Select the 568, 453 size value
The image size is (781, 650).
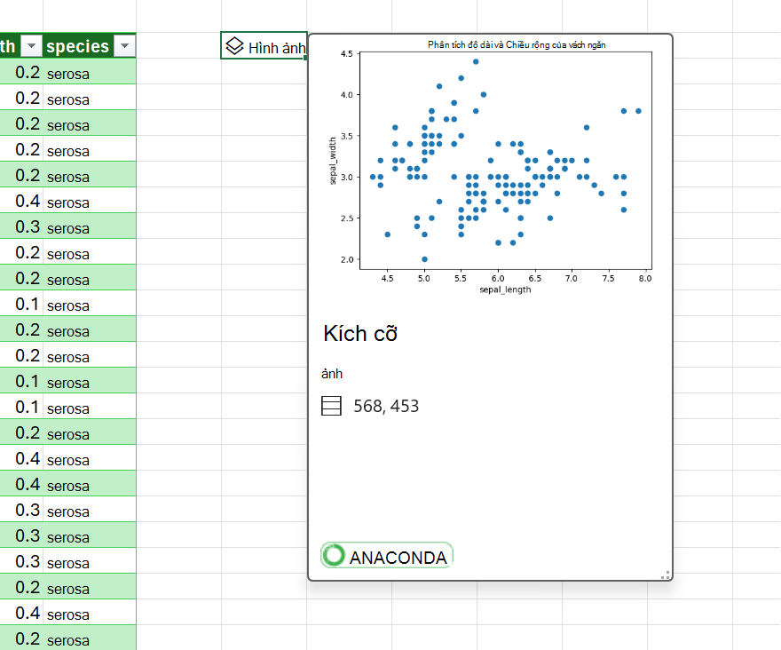tap(386, 407)
